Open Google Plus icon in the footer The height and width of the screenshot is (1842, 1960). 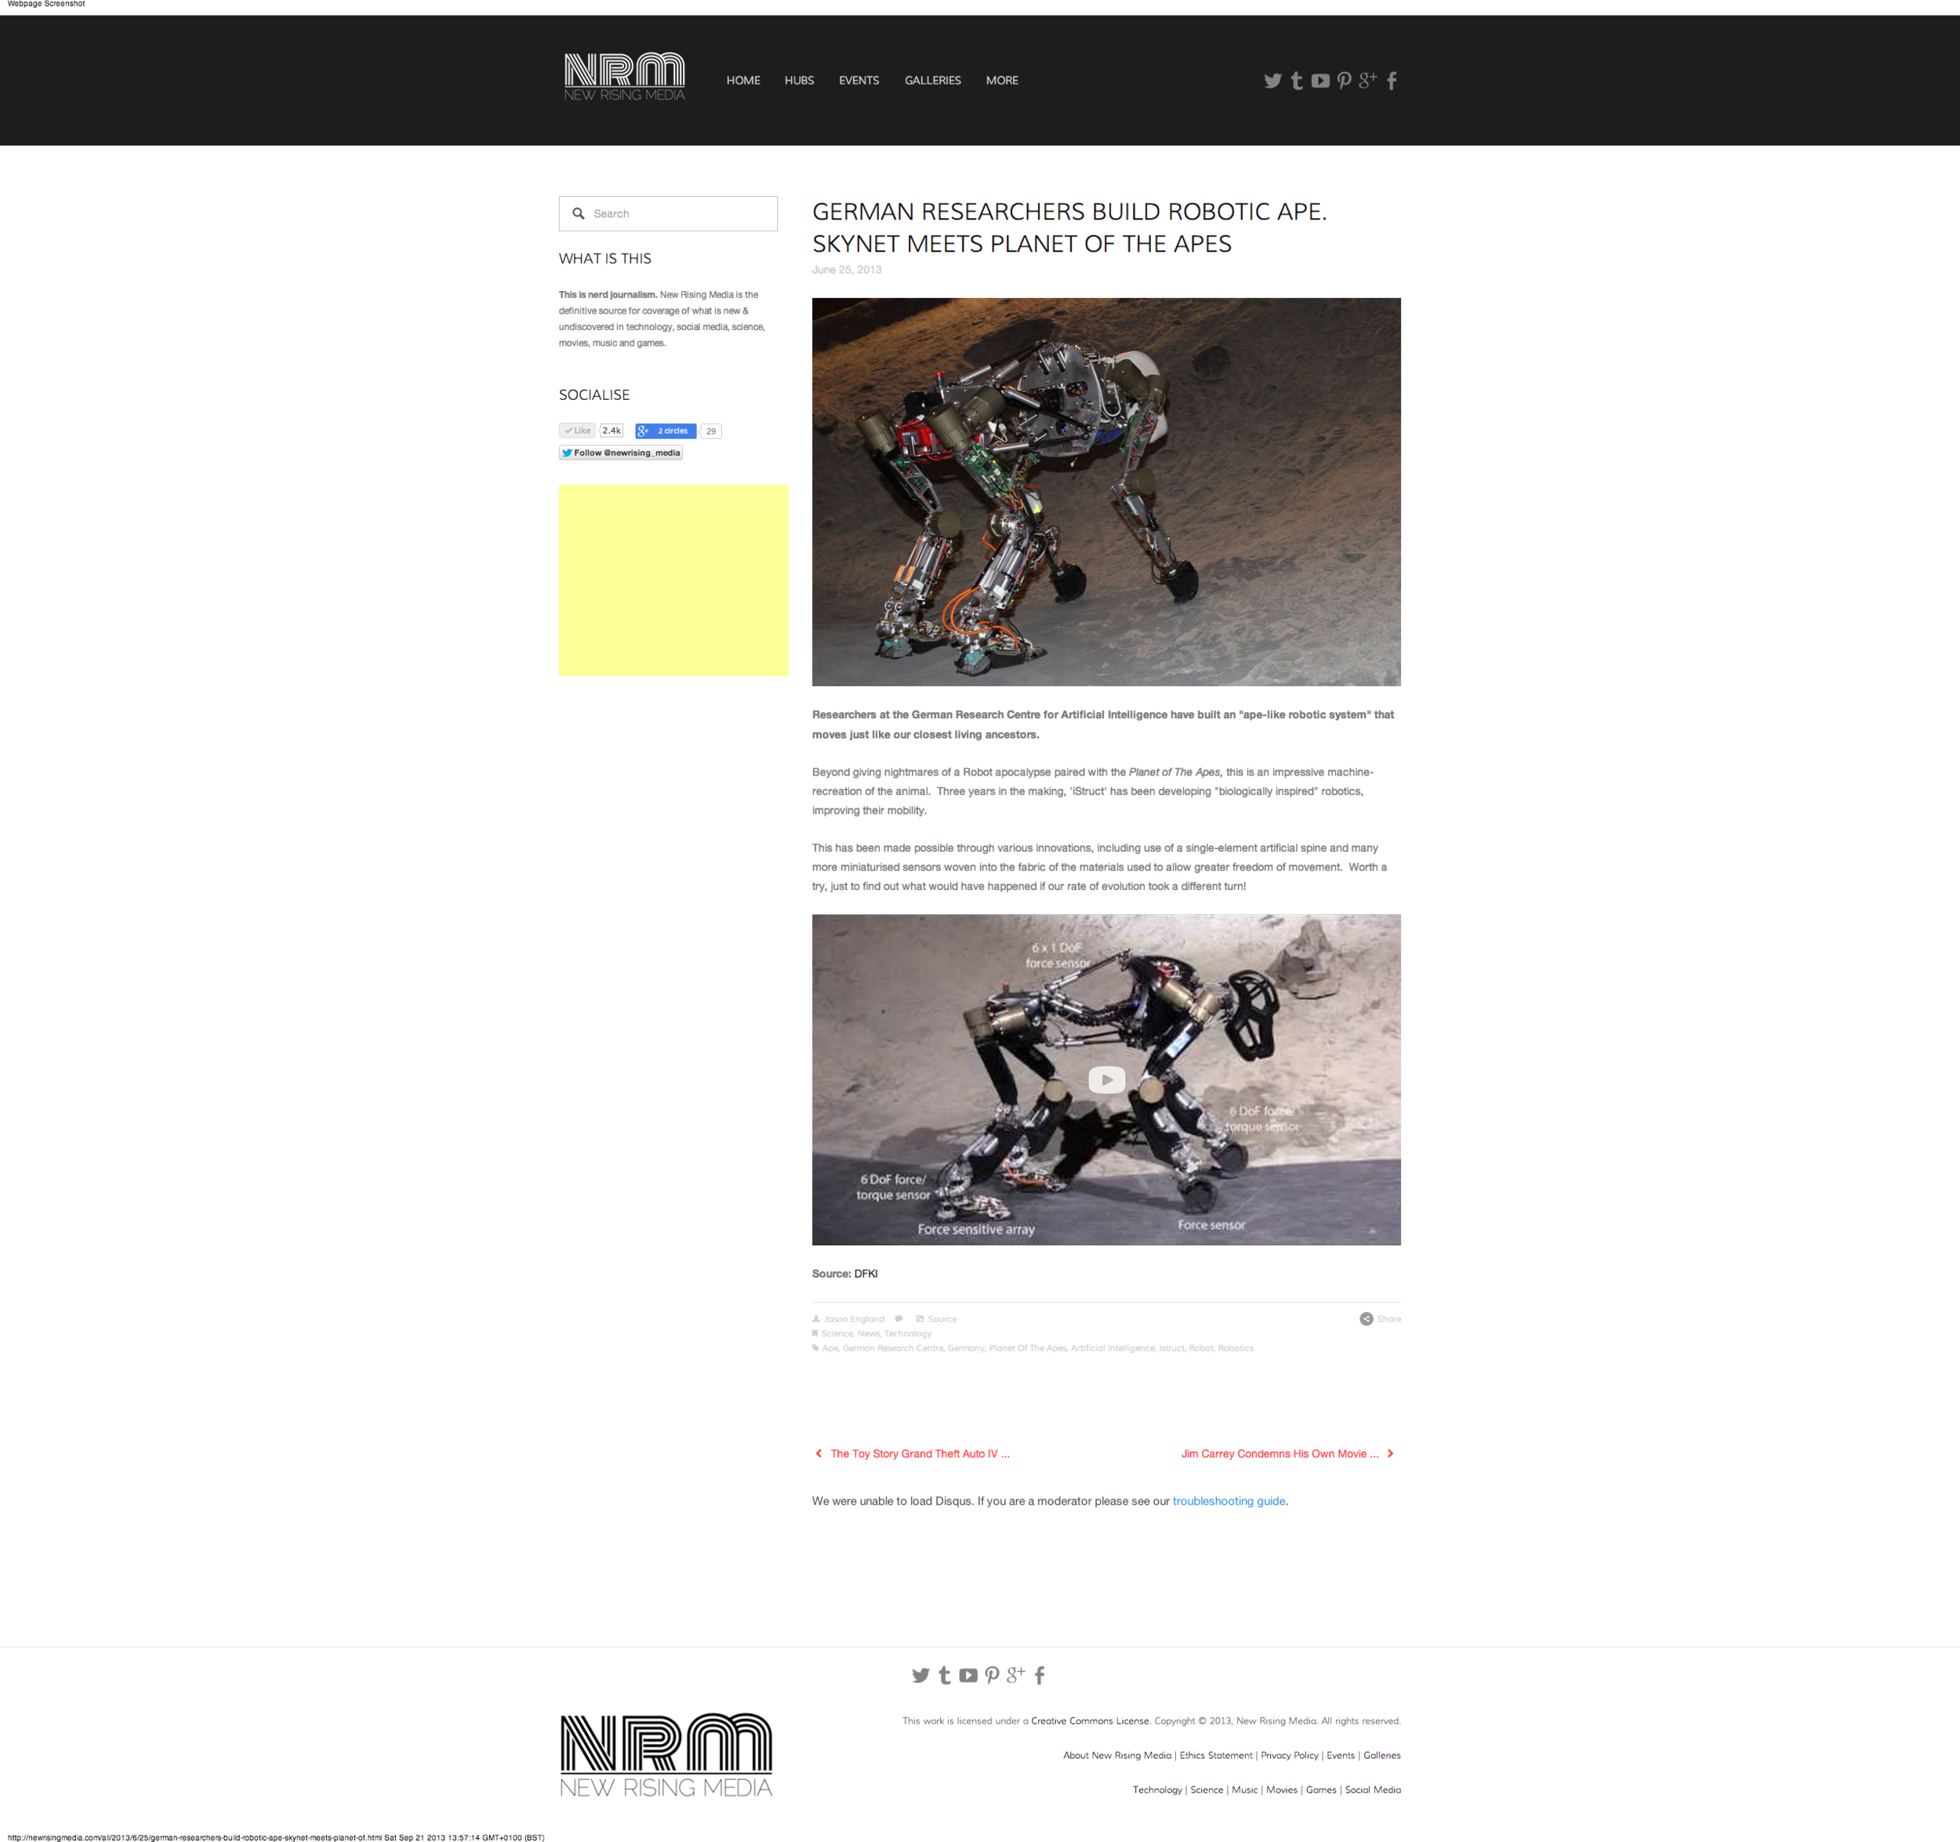tap(1015, 1674)
